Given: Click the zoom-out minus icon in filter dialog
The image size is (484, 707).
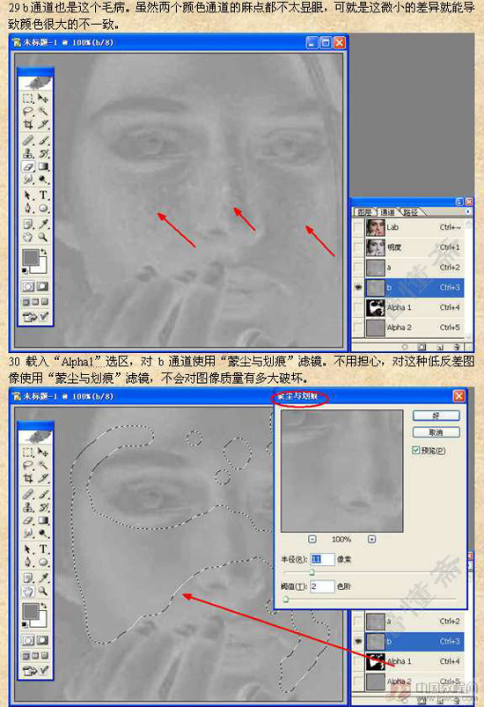Looking at the screenshot, I should coord(312,539).
